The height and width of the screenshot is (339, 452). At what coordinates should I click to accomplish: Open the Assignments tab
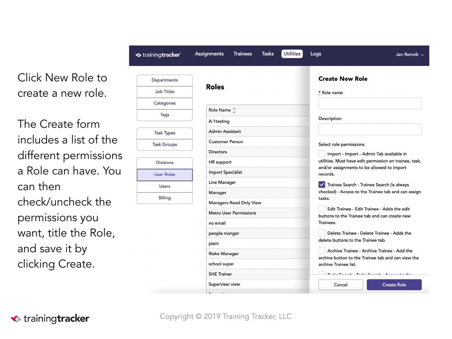pyautogui.click(x=209, y=54)
